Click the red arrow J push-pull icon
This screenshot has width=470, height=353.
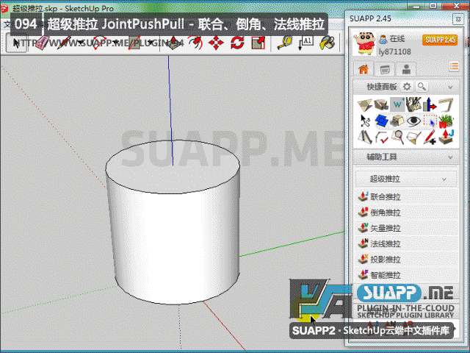click(x=446, y=137)
